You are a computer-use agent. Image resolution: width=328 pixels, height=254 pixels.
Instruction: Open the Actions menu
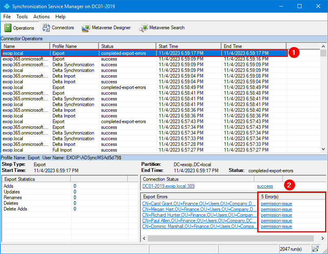pyautogui.click(x=42, y=17)
